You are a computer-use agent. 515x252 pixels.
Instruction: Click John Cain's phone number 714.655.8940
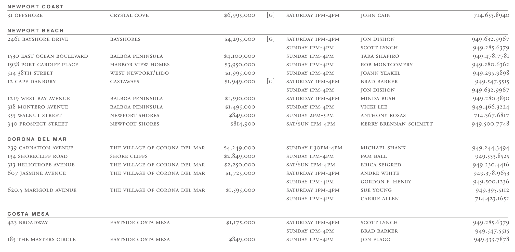pos(491,15)
